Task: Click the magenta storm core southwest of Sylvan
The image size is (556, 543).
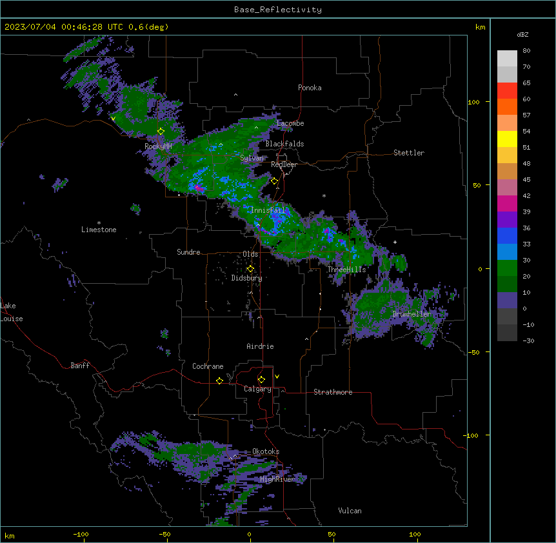Action: [x=199, y=188]
